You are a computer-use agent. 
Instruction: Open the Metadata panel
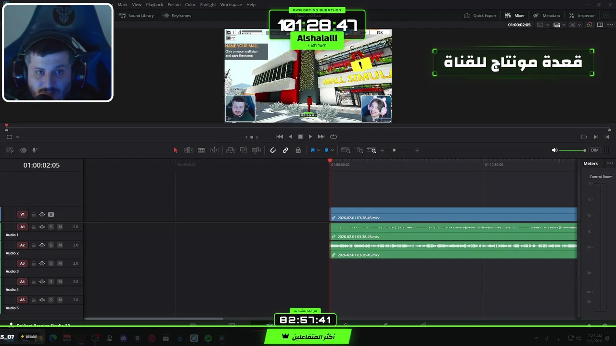click(x=547, y=15)
